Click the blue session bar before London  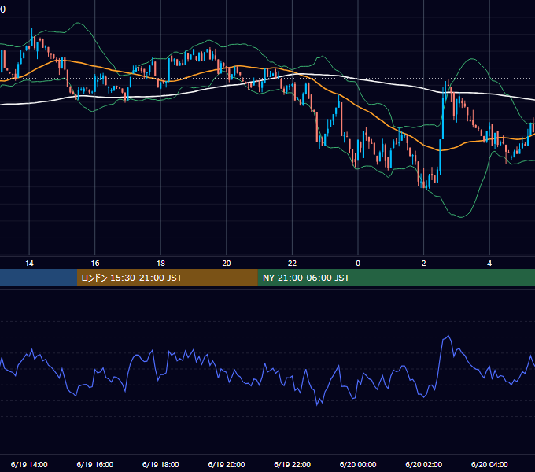click(x=39, y=278)
